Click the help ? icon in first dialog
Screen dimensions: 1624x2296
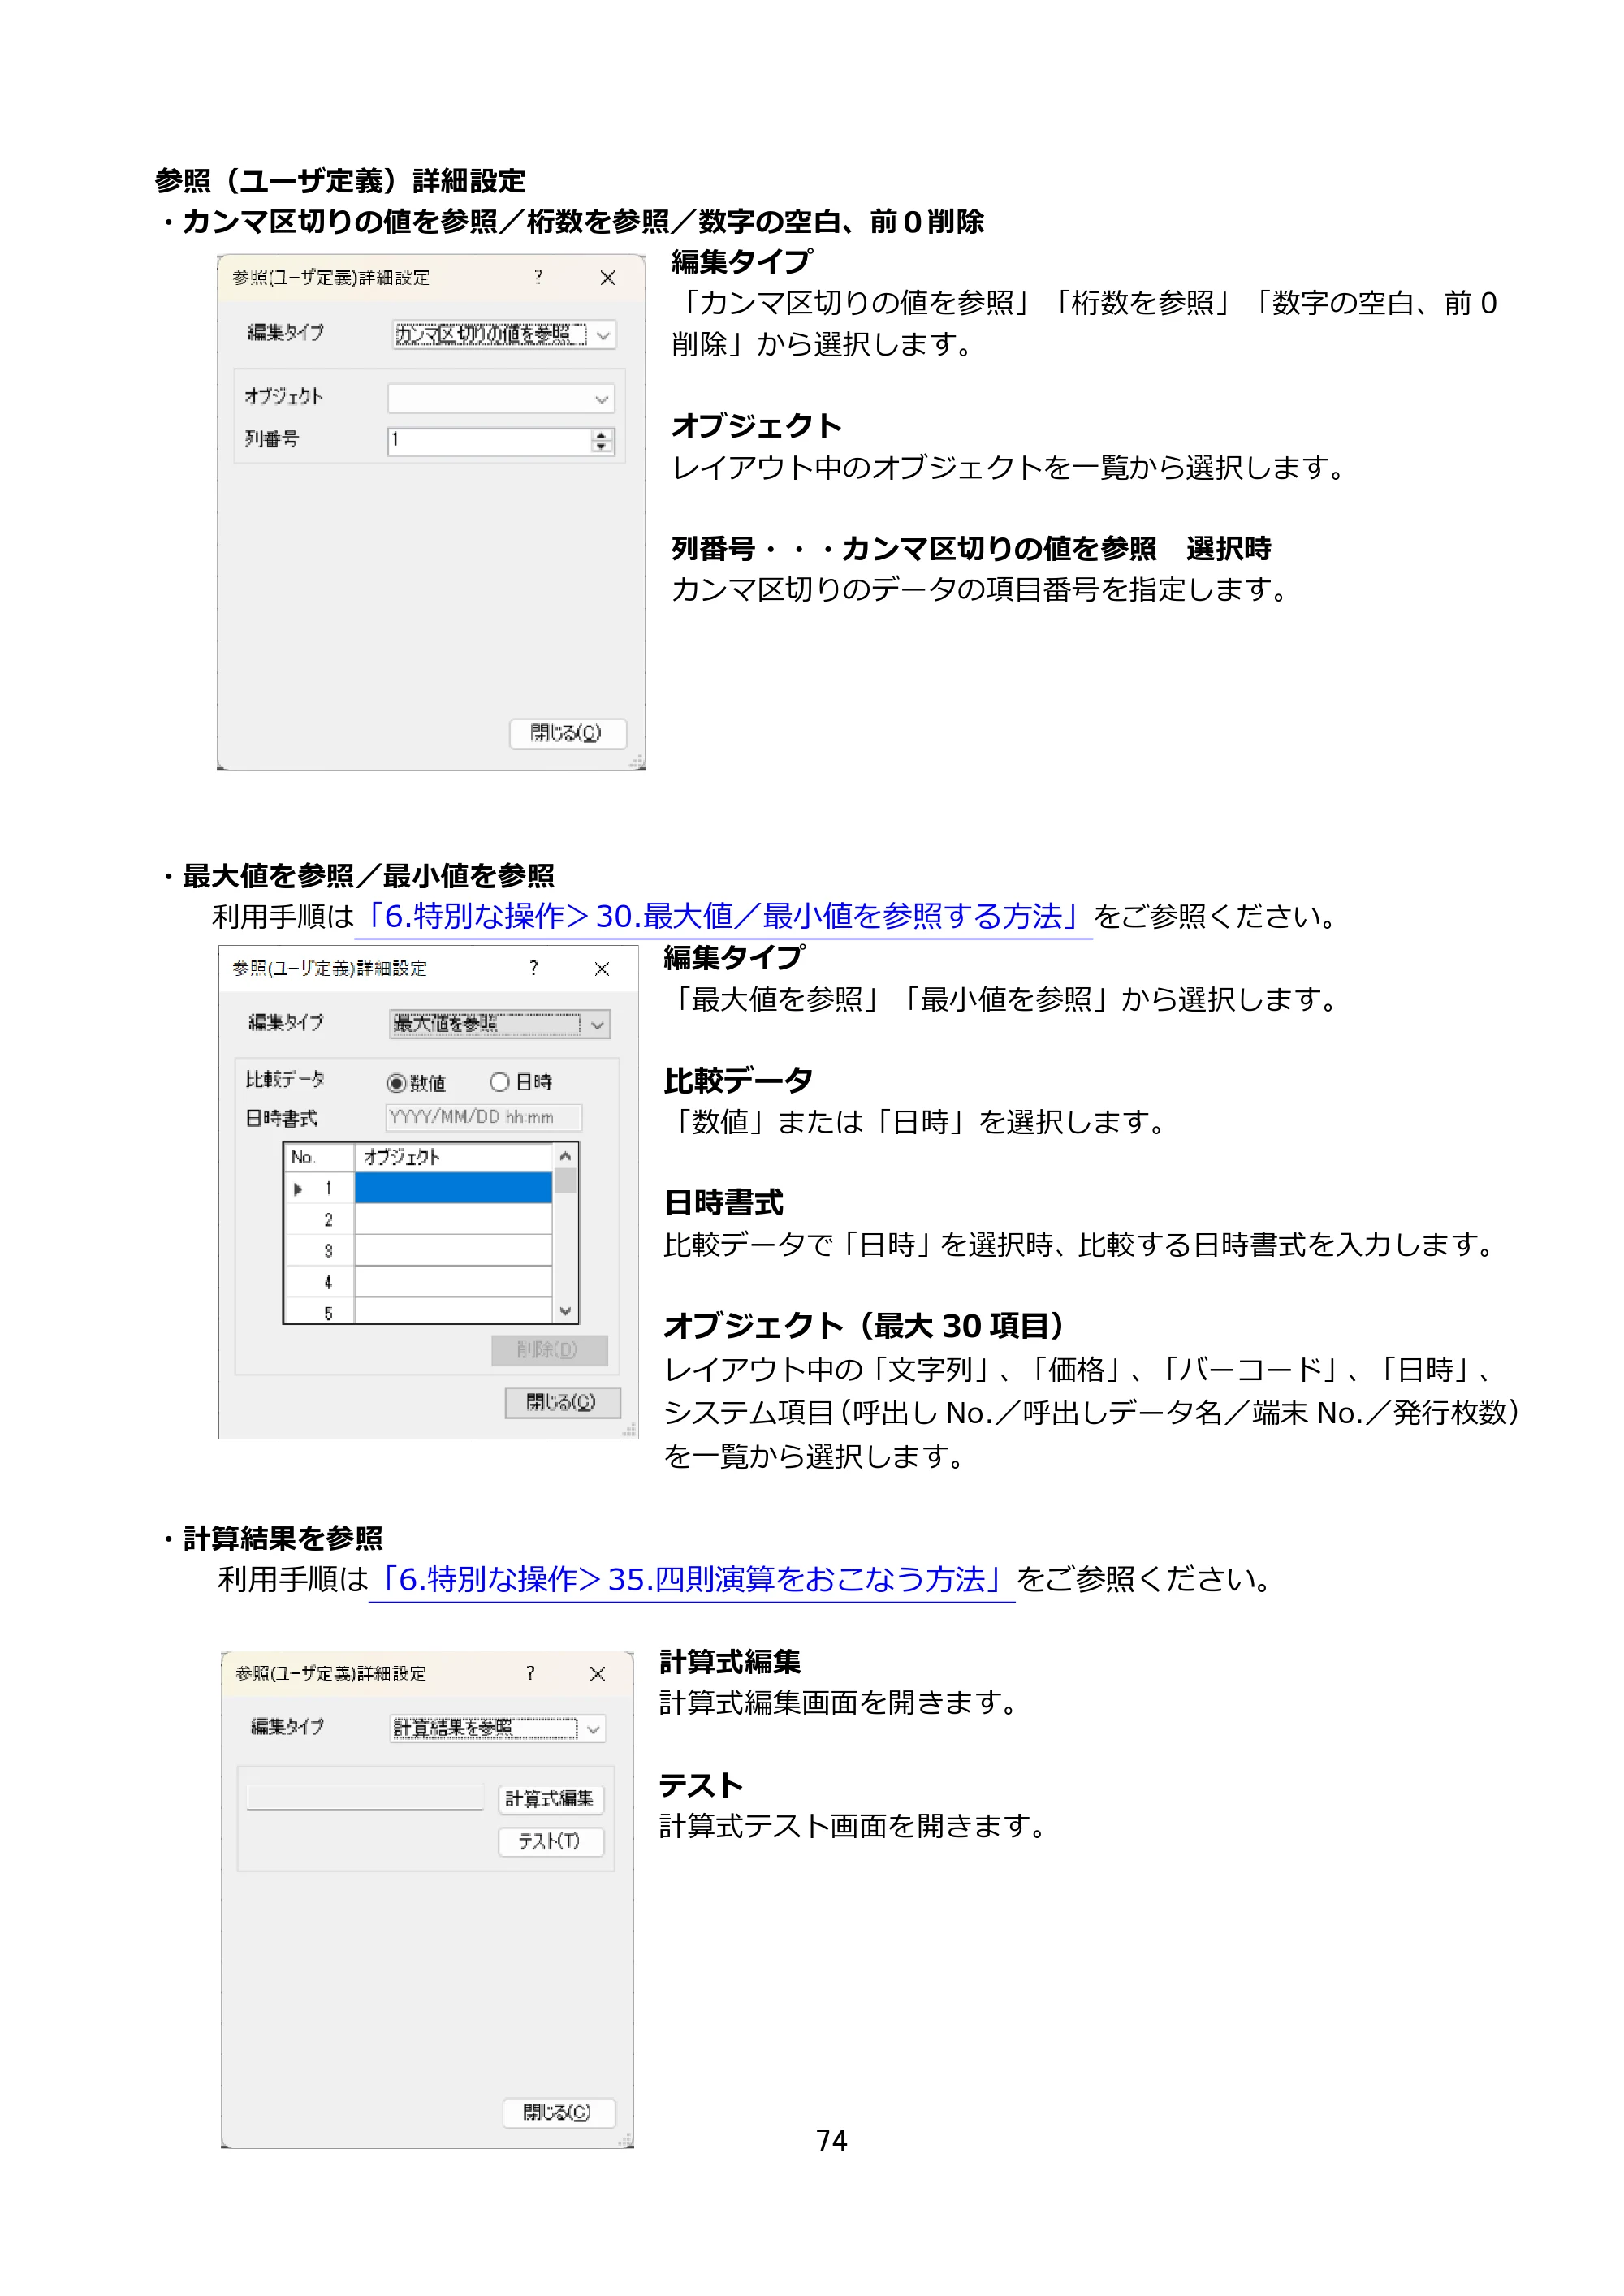point(538,277)
